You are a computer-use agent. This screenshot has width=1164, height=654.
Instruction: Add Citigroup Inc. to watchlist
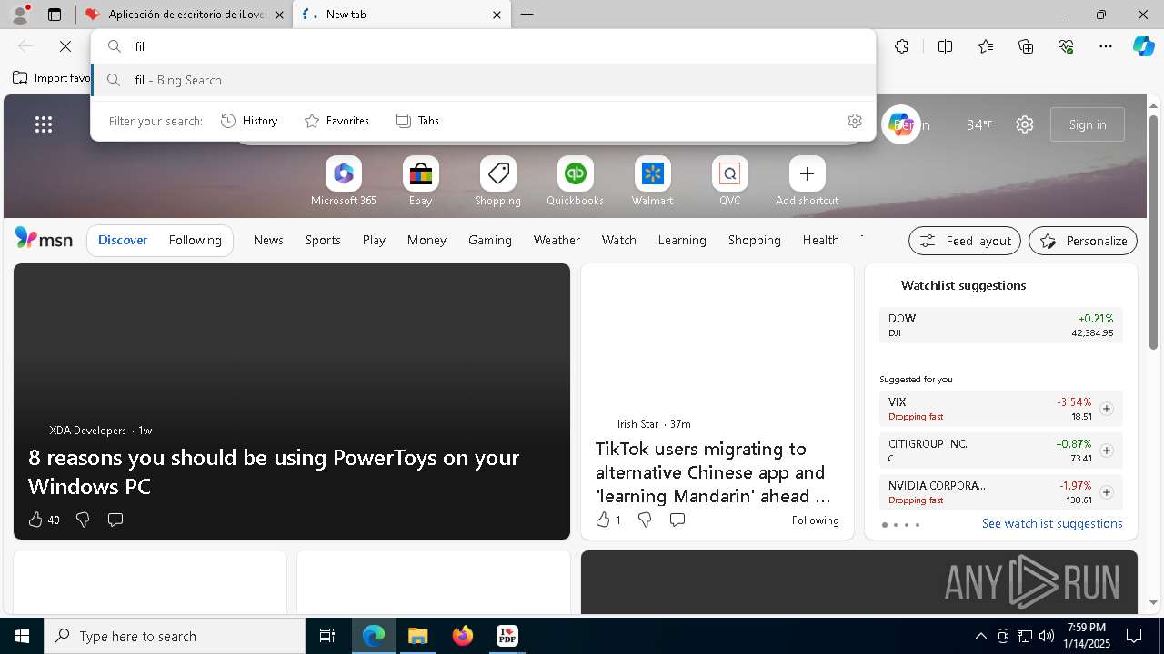coord(1107,451)
